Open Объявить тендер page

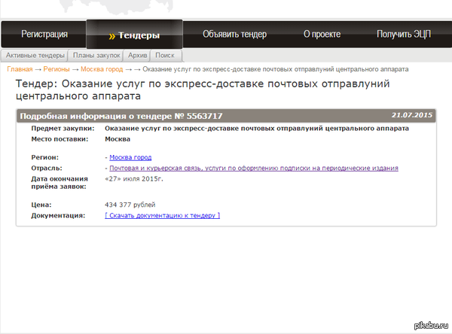(x=234, y=35)
